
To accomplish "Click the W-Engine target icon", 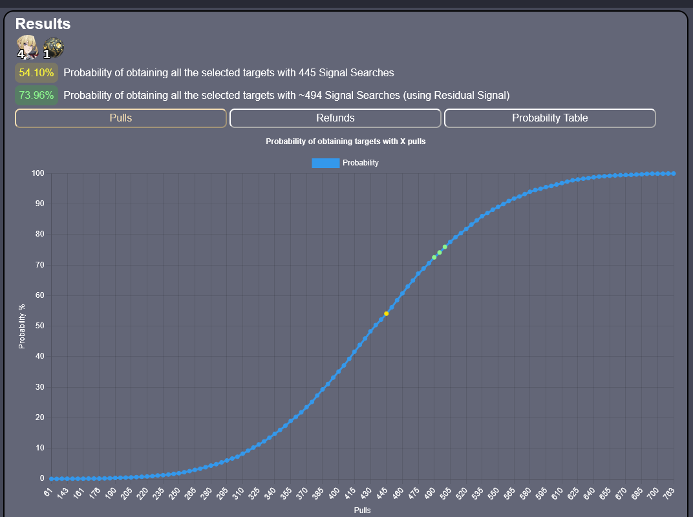I will (54, 48).
